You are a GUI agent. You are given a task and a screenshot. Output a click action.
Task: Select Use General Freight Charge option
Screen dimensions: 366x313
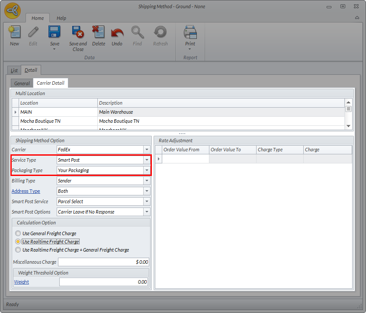click(18, 233)
